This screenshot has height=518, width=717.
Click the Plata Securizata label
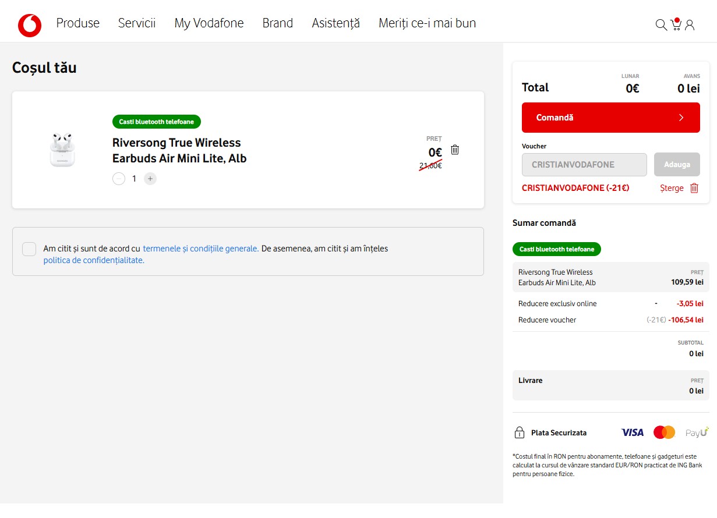tap(559, 432)
